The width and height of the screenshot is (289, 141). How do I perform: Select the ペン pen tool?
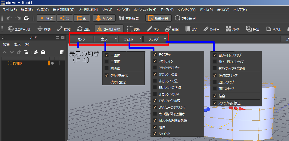click(153, 29)
